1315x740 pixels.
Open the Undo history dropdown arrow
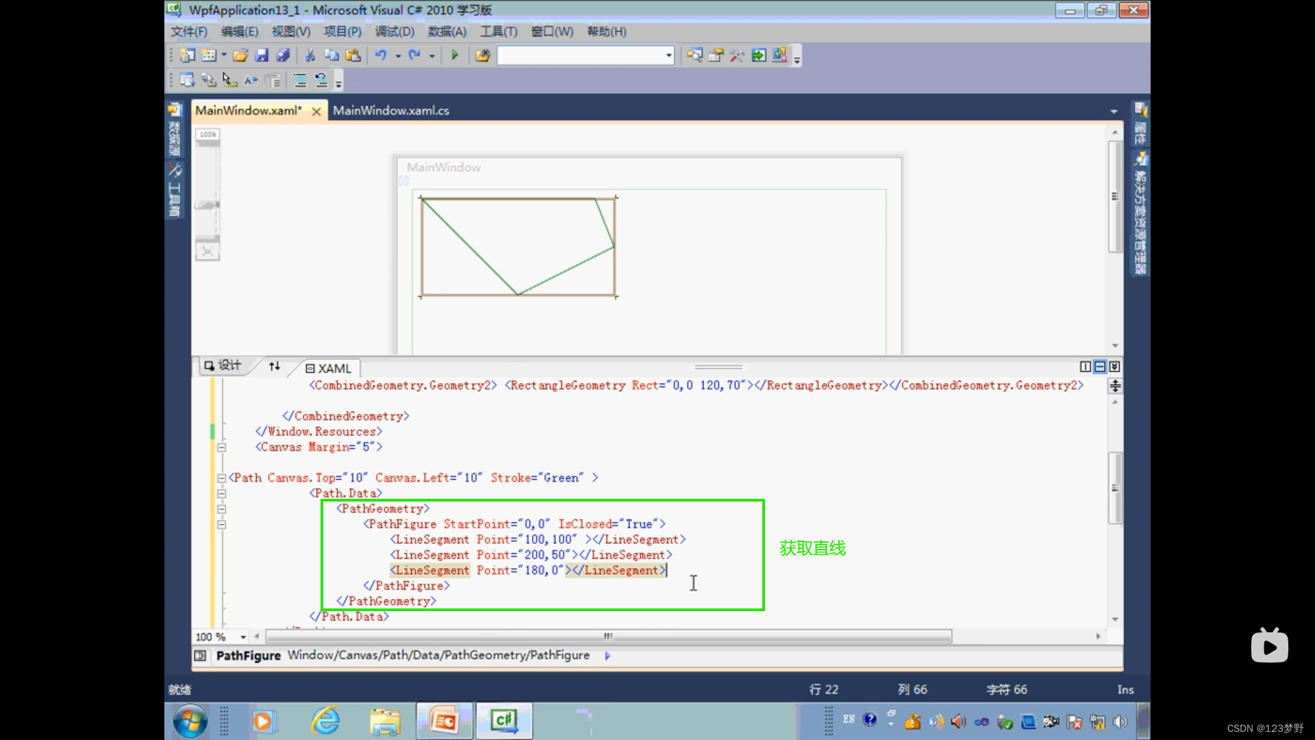[398, 56]
